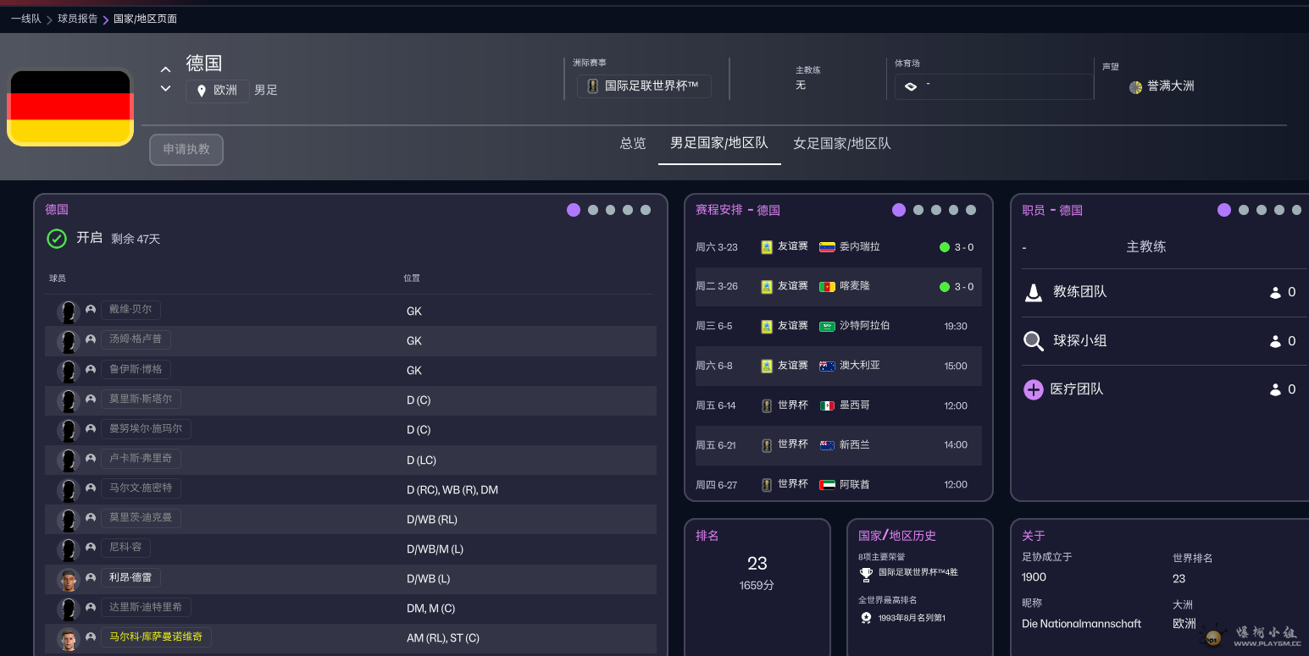Open player 达里斯·迪特里希
The image size is (1309, 656).
click(x=146, y=607)
